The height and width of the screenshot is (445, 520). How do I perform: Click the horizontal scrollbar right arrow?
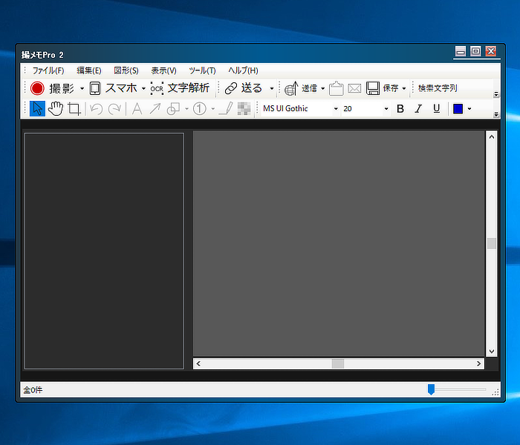[478, 363]
